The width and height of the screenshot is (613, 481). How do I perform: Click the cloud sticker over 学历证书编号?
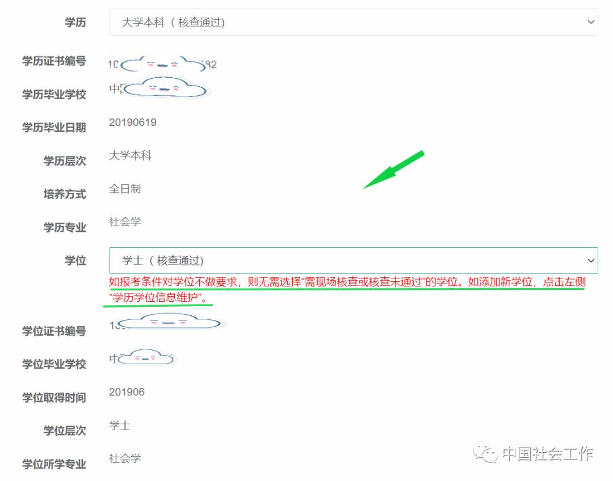[163, 64]
